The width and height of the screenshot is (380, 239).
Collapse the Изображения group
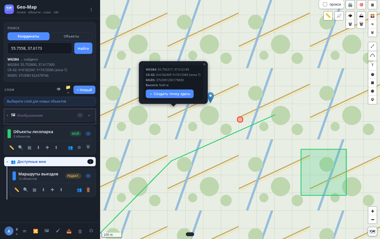pos(7,115)
